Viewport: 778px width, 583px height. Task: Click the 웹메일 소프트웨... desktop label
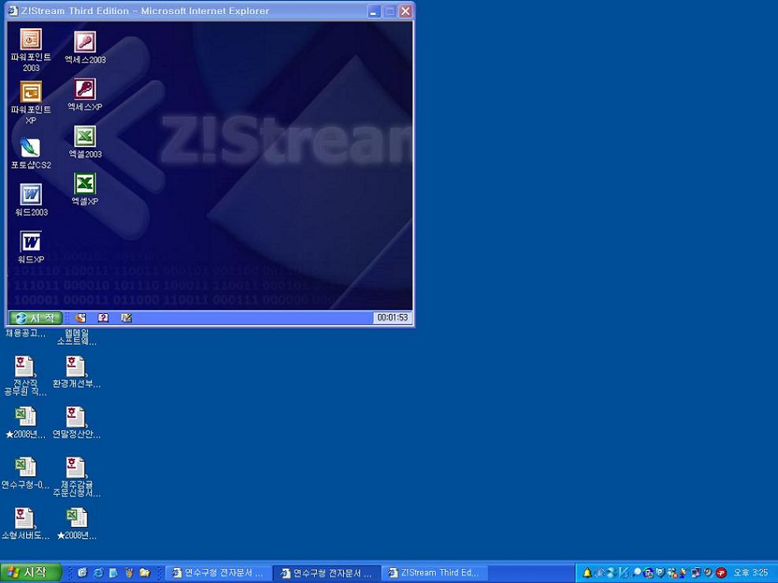click(x=76, y=337)
